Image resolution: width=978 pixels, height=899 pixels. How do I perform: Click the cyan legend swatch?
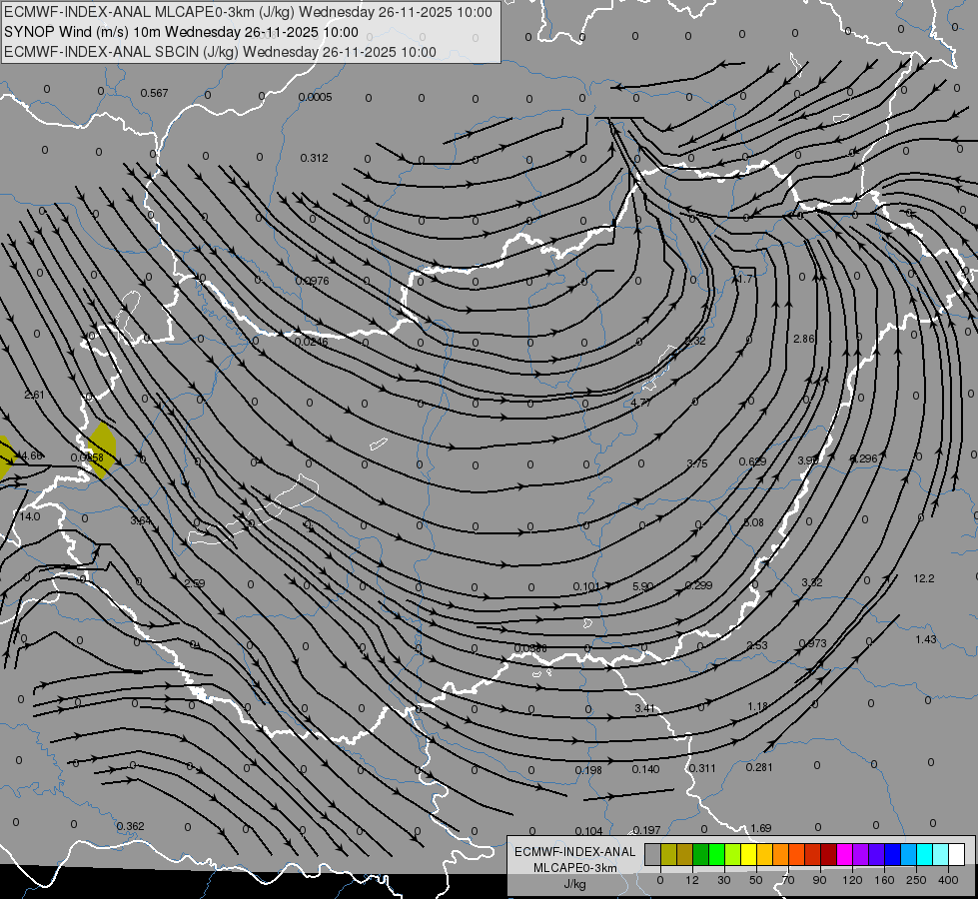pos(924,854)
